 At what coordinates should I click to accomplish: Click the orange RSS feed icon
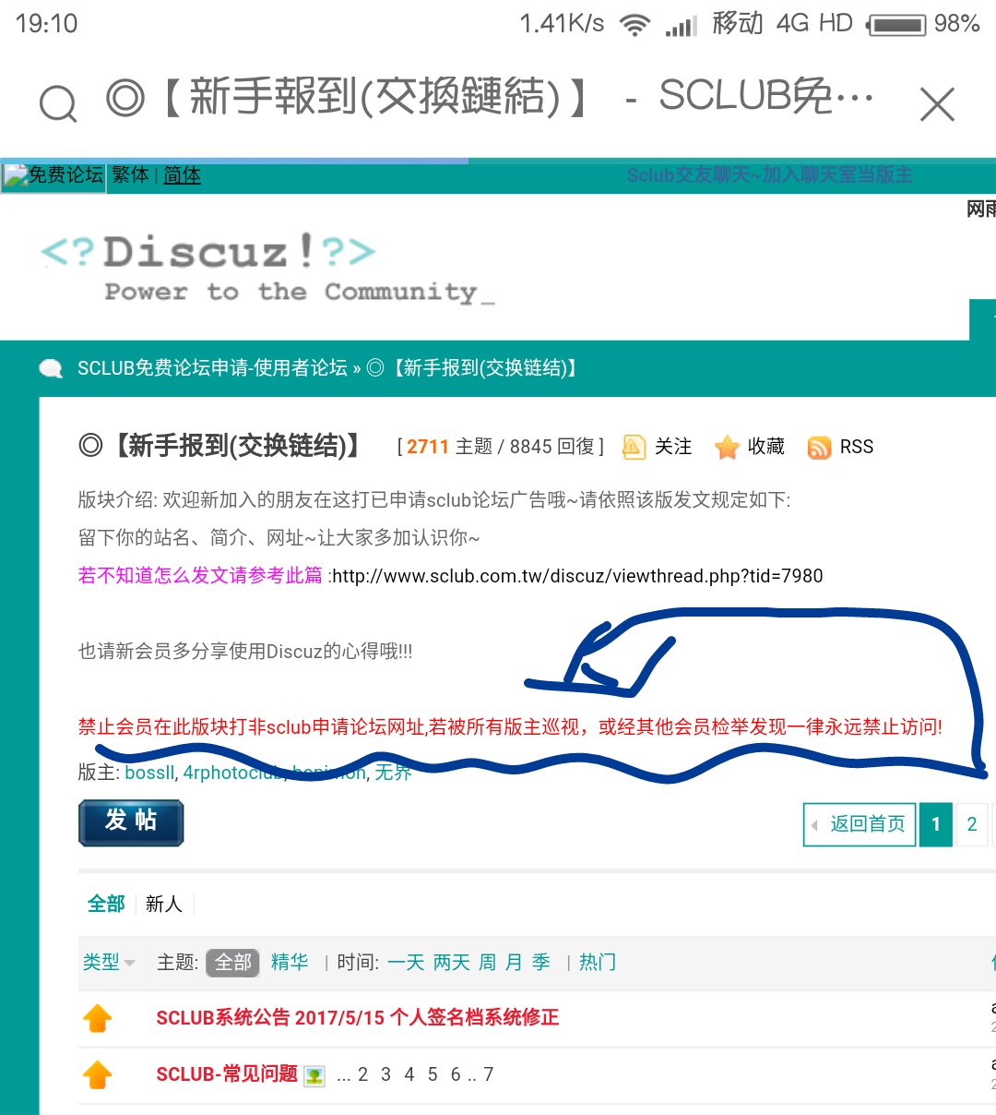(819, 448)
